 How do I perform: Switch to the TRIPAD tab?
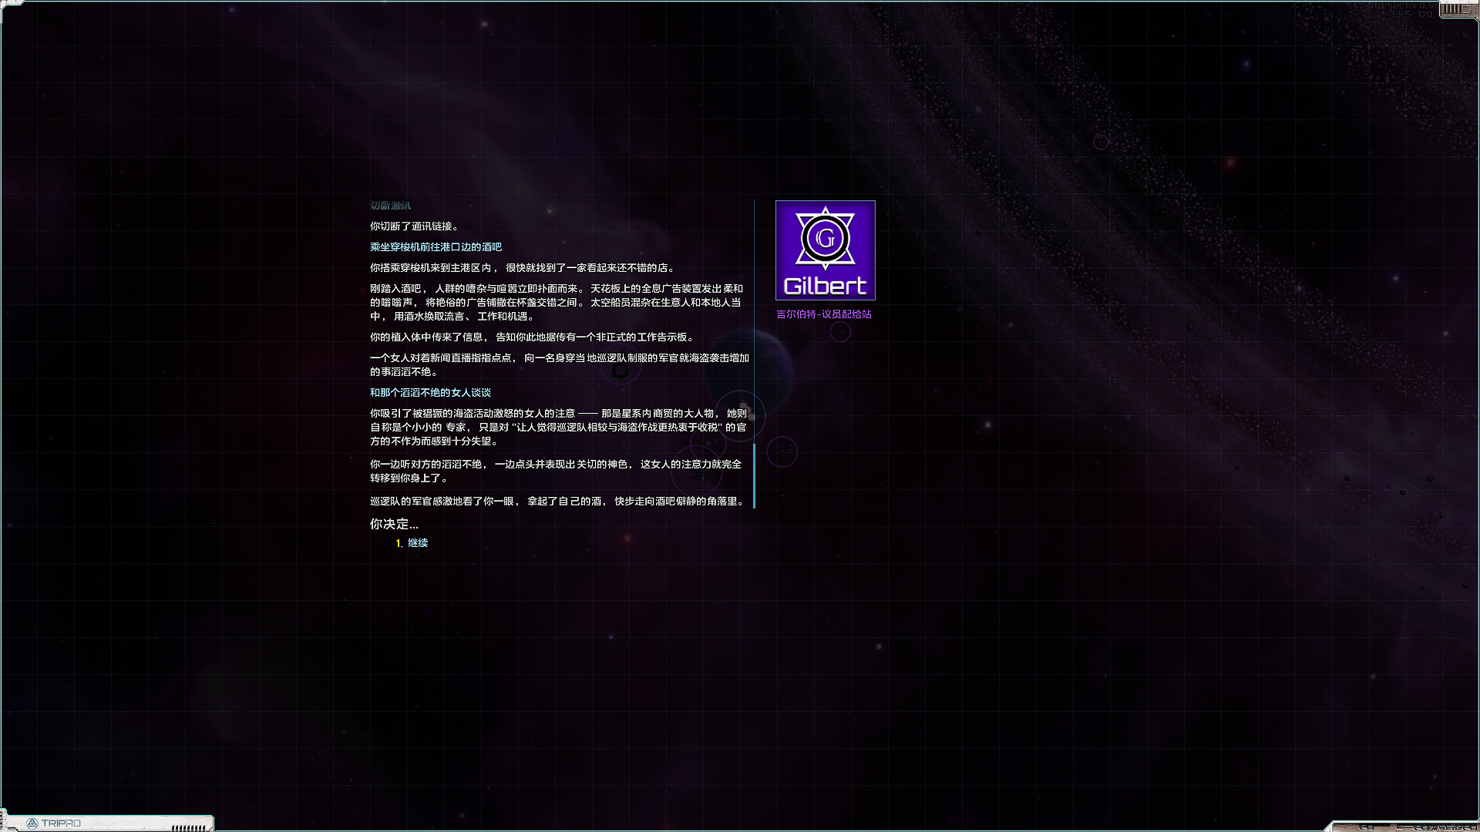coord(60,823)
